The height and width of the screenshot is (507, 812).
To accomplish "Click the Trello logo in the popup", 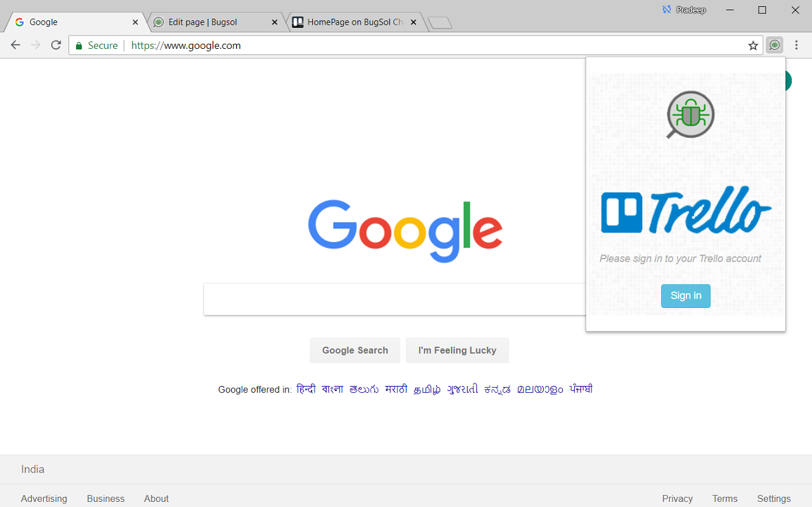I will [x=686, y=210].
